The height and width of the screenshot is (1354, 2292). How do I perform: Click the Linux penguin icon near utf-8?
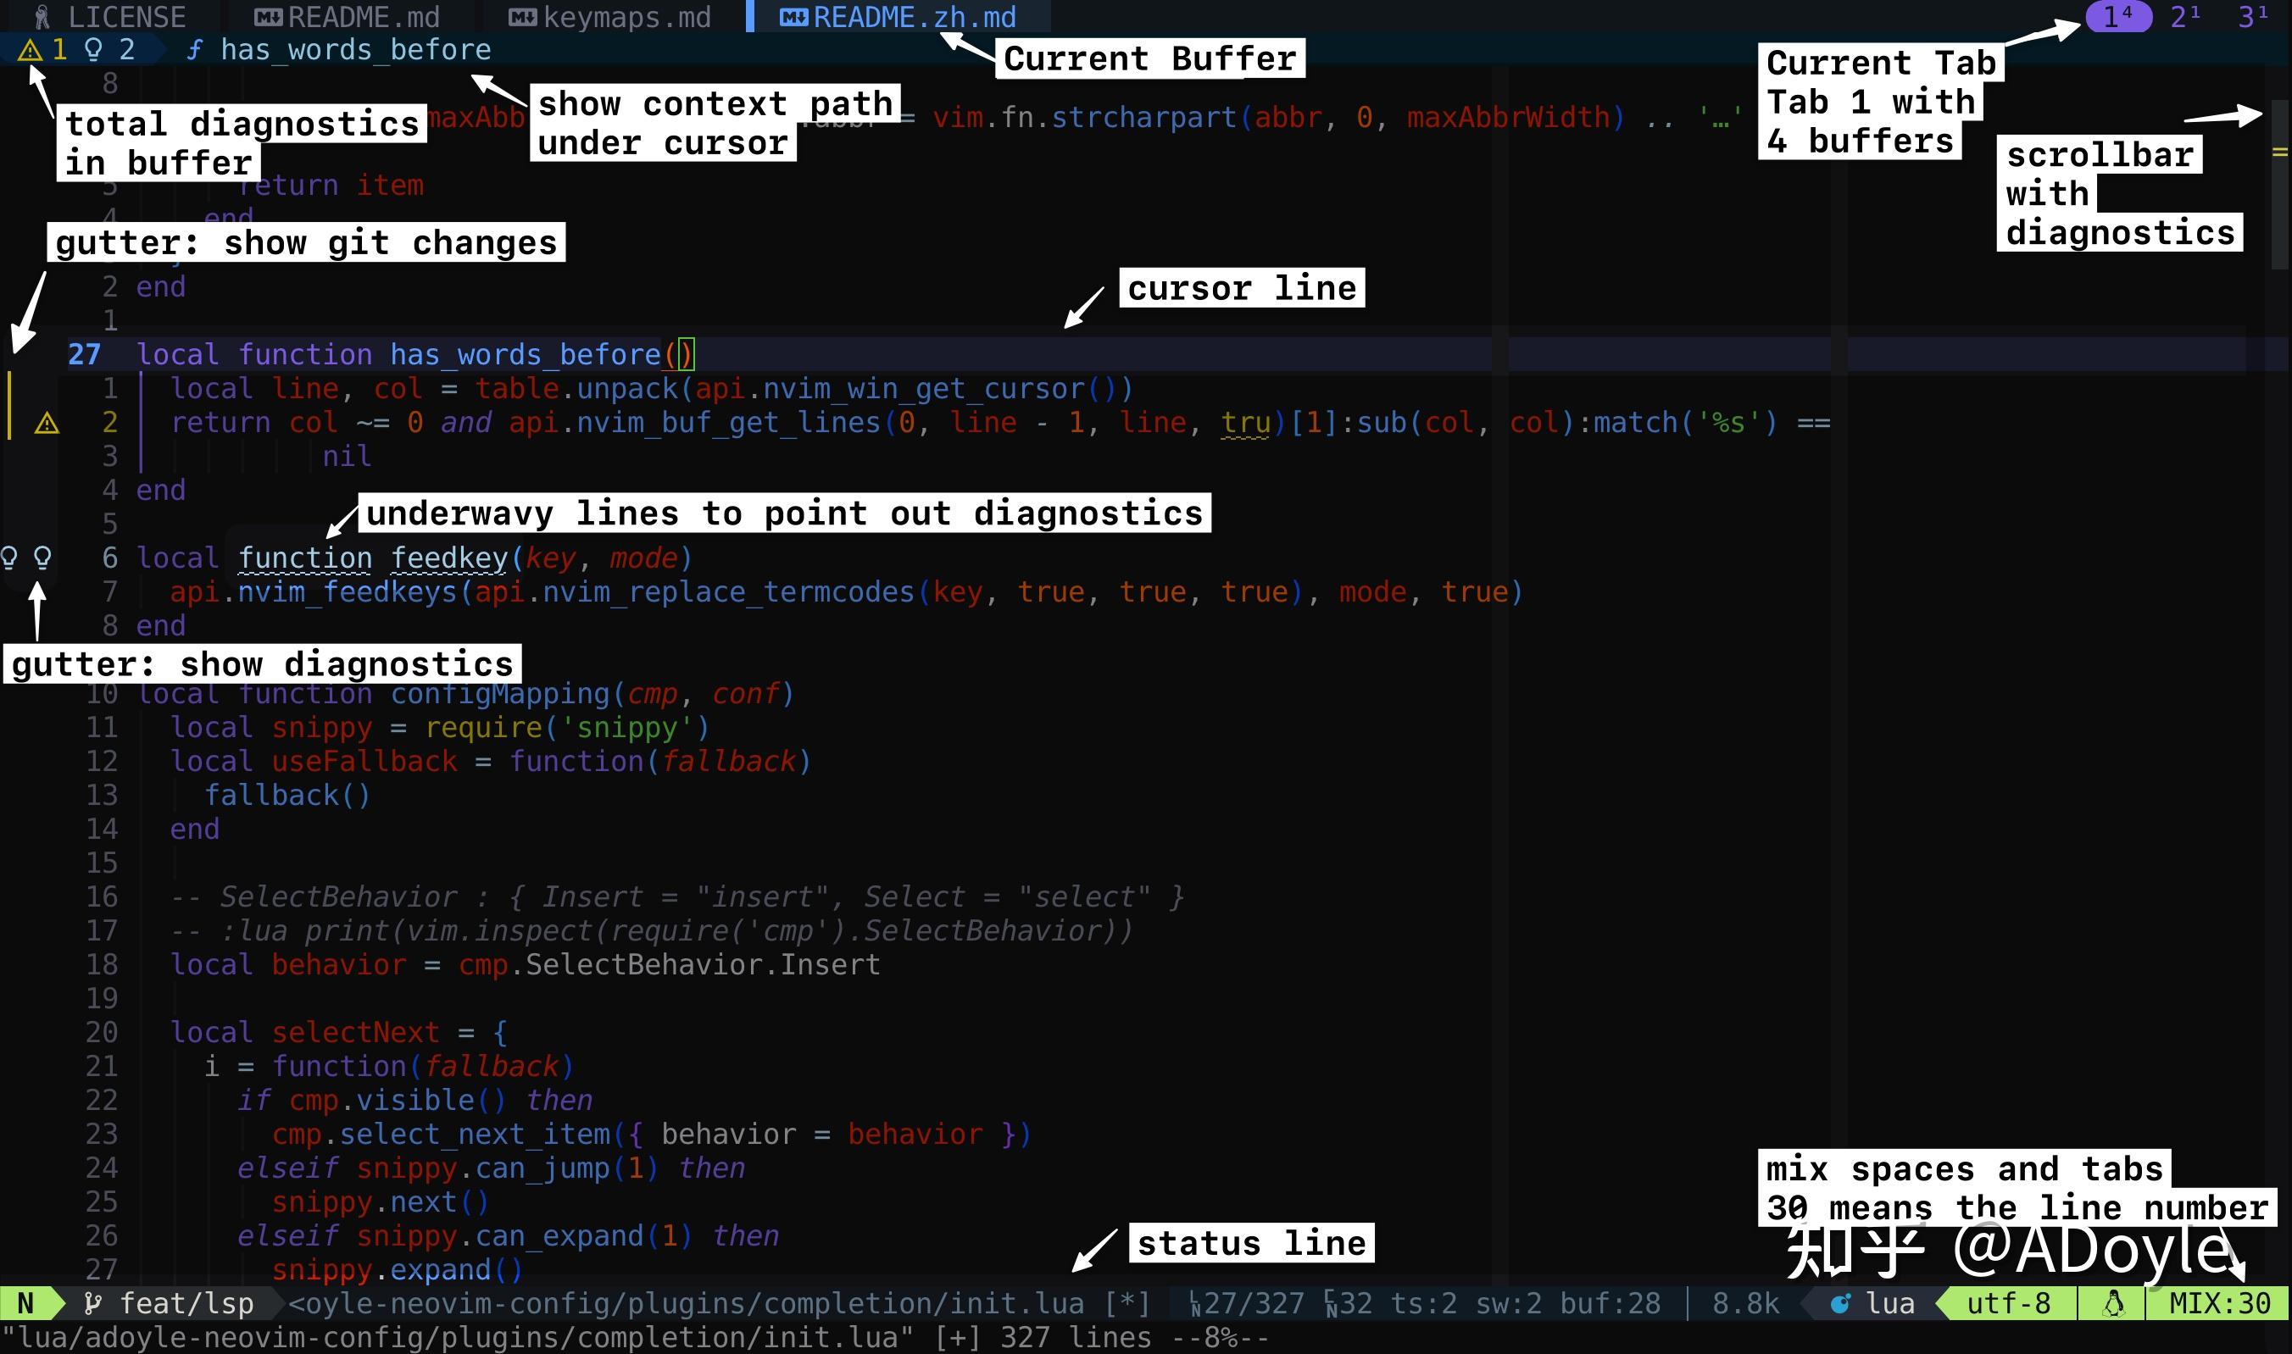pos(2111,1303)
